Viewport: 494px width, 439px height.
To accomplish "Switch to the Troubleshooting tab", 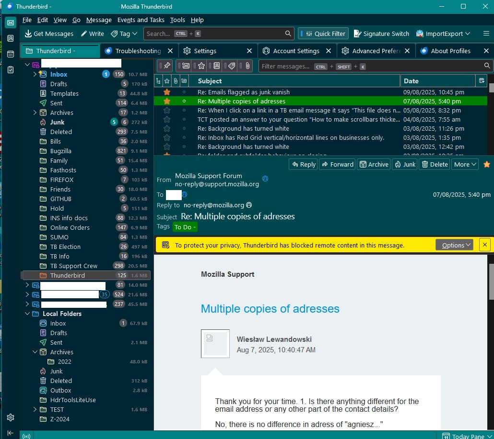I will 137,51.
